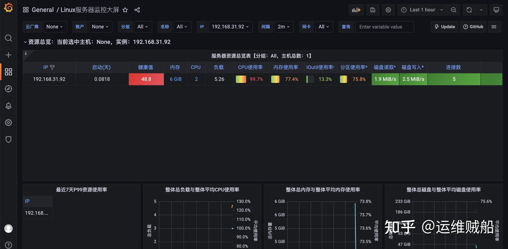Open the sidebar Explore compass icon
The image size is (508, 249).
pyautogui.click(x=8, y=89)
